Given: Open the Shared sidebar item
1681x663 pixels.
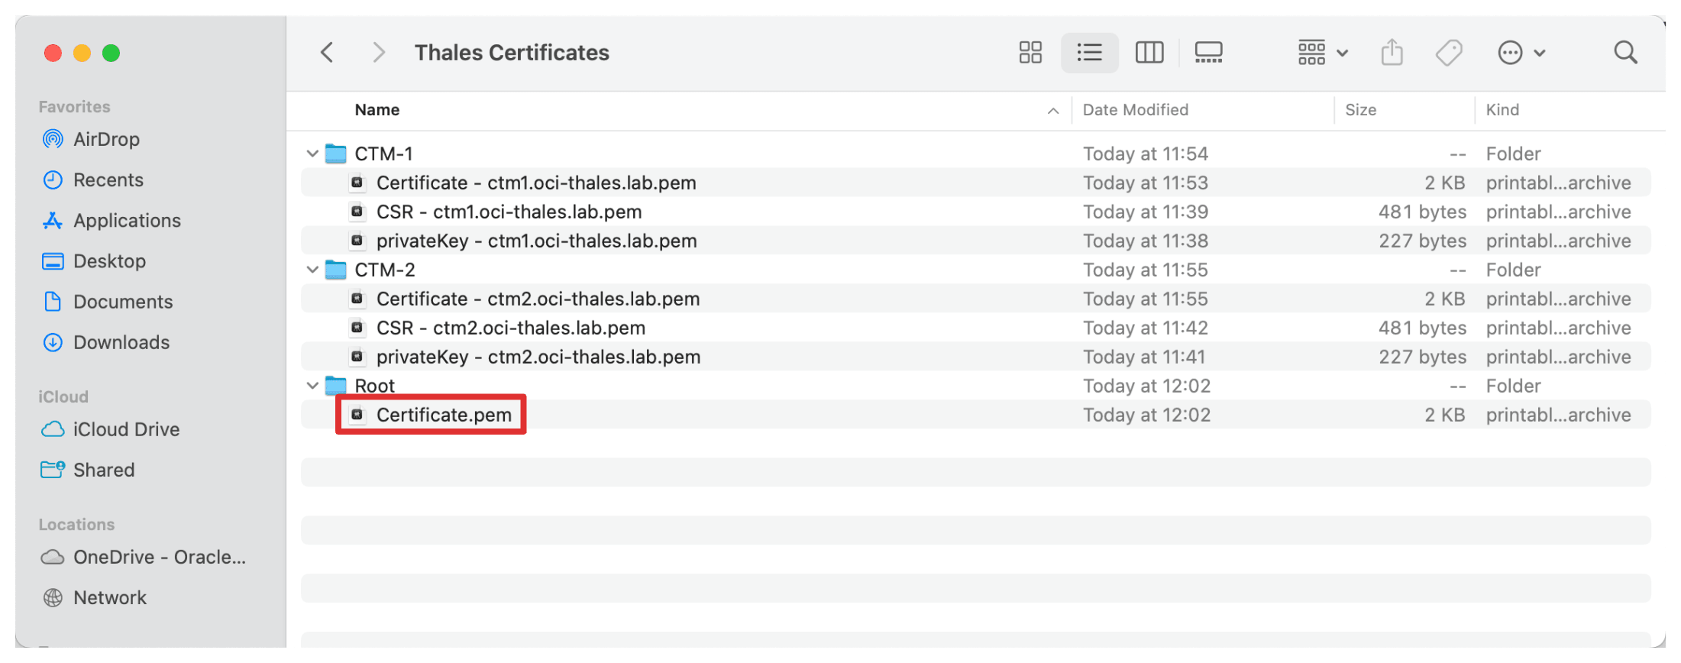Looking at the screenshot, I should tap(88, 469).
